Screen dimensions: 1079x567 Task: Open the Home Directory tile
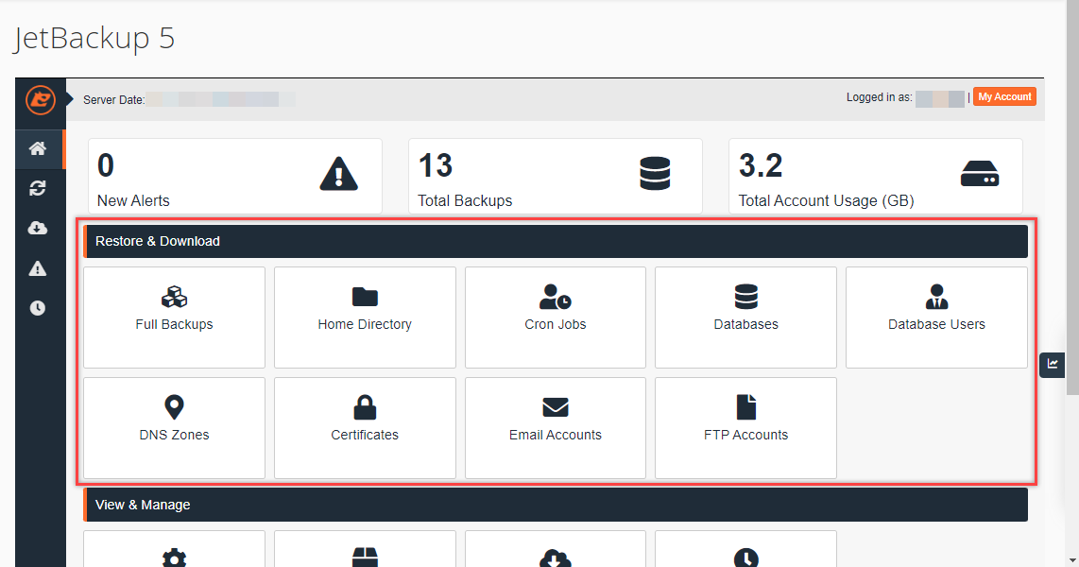tap(365, 318)
